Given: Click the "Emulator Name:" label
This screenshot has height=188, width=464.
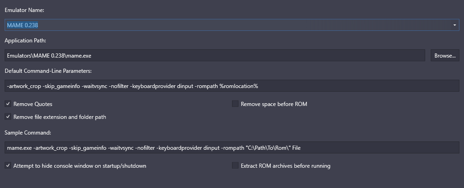Looking at the screenshot, I should [24, 10].
